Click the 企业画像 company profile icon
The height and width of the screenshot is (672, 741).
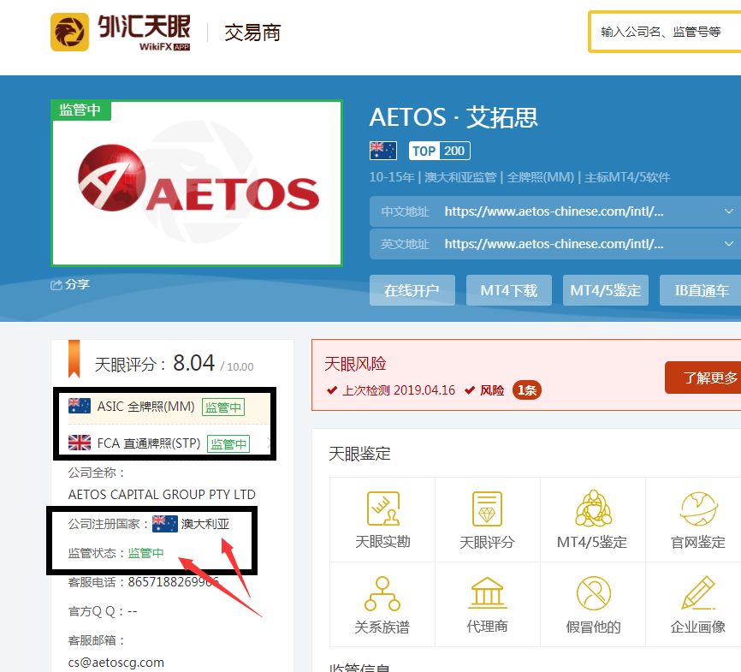pyautogui.click(x=697, y=603)
